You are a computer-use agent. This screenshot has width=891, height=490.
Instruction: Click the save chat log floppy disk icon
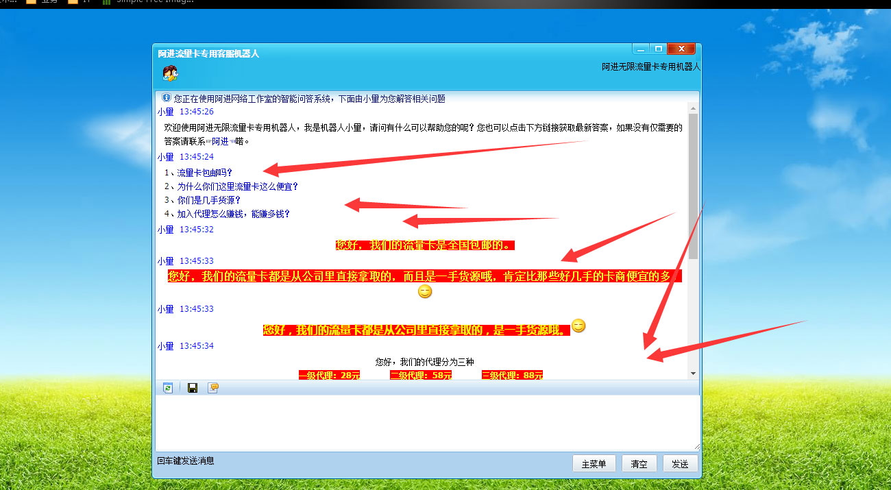click(x=192, y=387)
